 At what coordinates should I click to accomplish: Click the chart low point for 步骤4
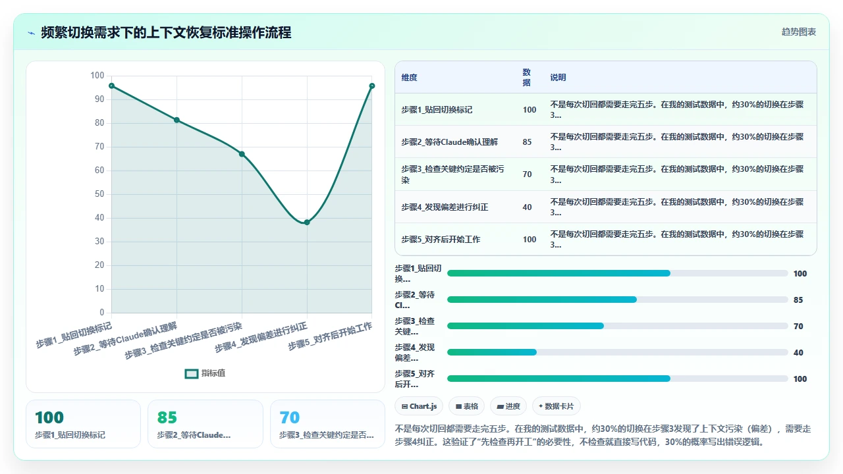click(307, 223)
